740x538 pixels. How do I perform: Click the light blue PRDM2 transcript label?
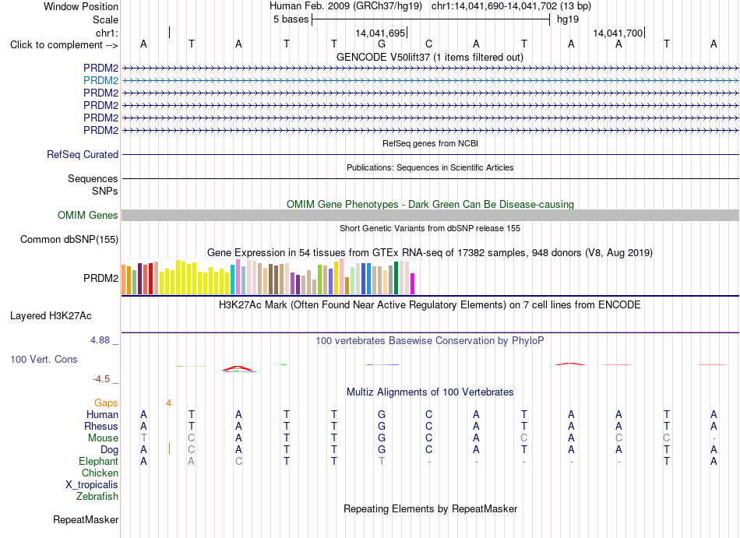click(x=100, y=81)
